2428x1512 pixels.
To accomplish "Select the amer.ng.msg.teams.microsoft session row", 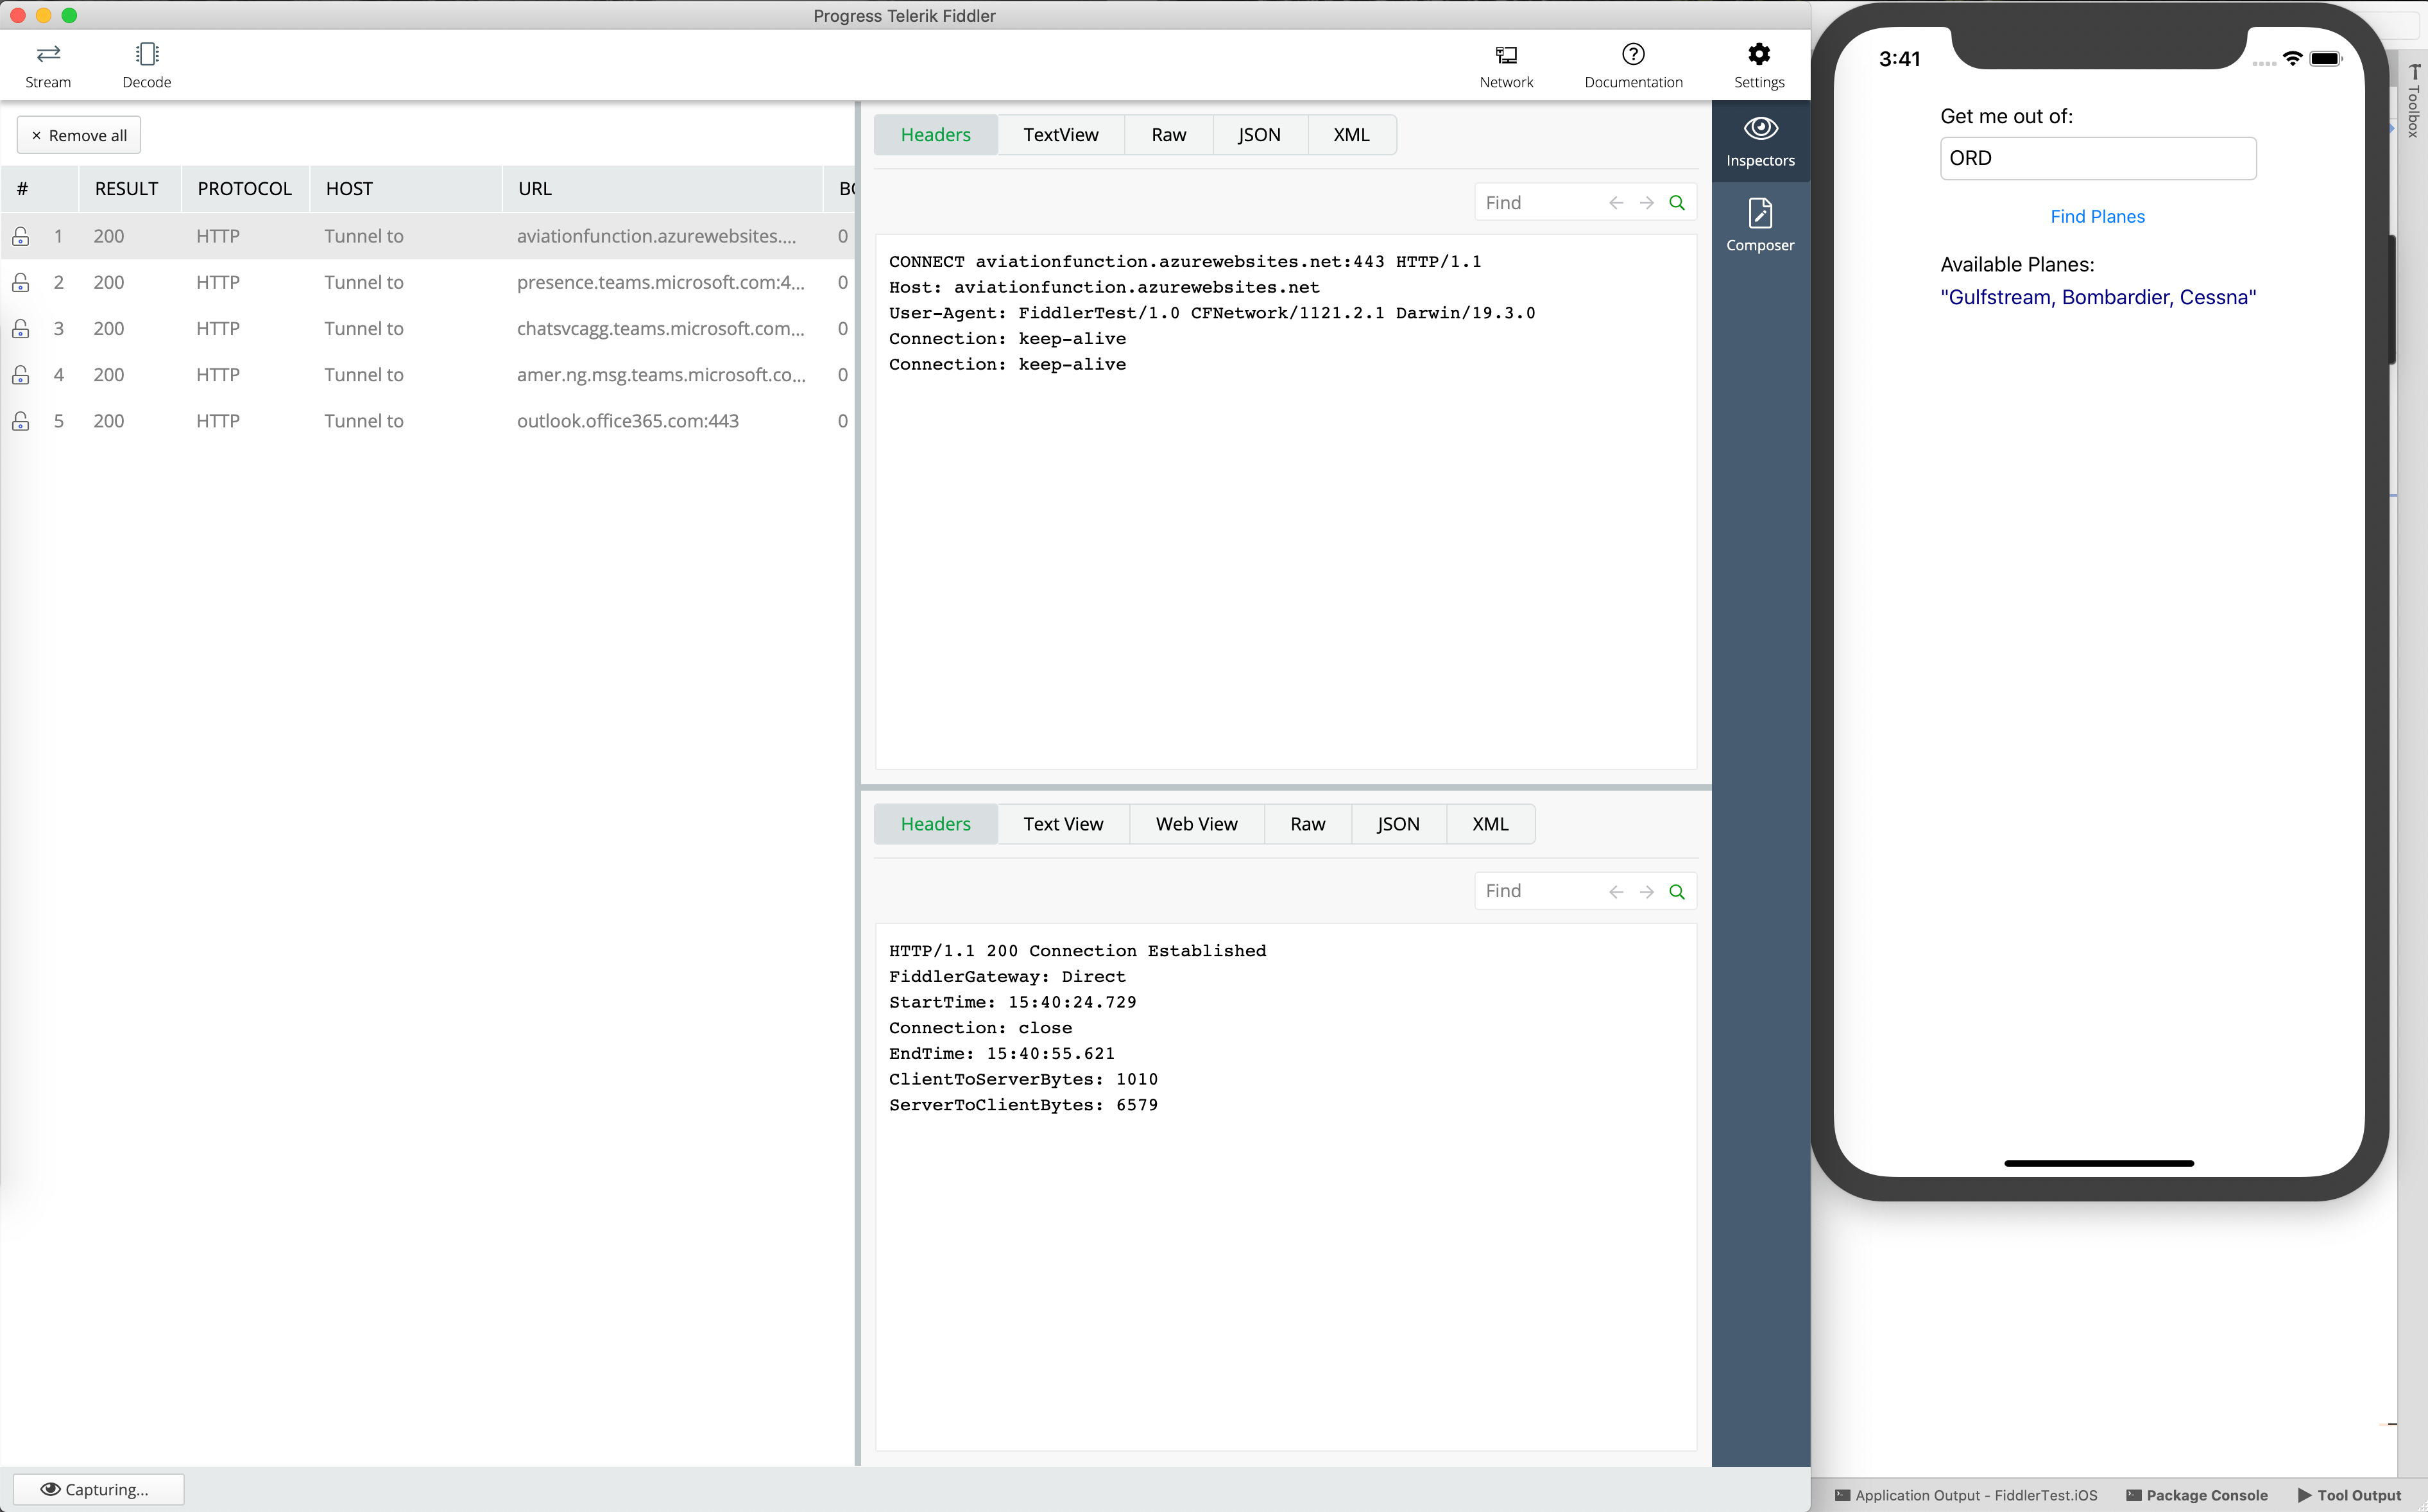I will 428,375.
